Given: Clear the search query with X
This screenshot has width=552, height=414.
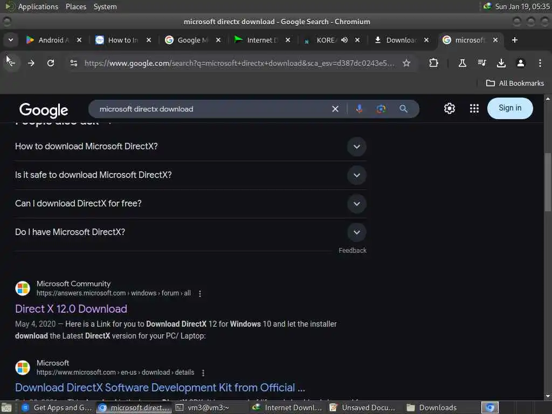Looking at the screenshot, I should click(335, 109).
